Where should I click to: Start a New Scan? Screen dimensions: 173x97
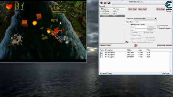(133, 9)
